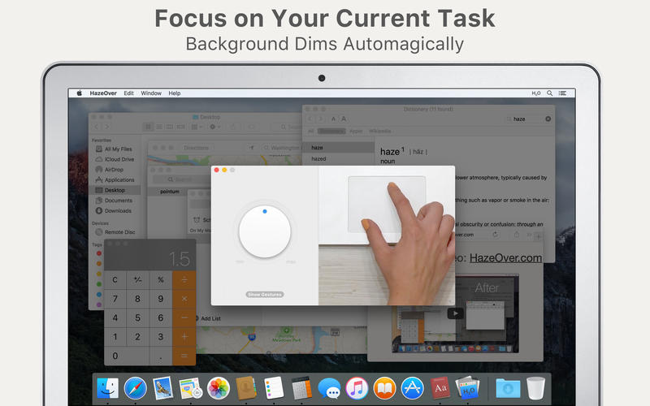
Task: Decrease text size in Dictionary toolbar
Action: [333, 119]
